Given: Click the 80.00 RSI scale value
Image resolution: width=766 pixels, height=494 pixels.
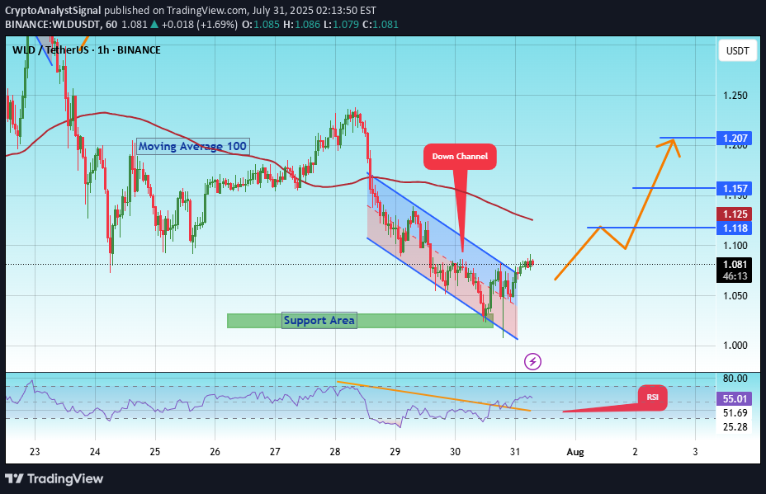Looking at the screenshot, I should [735, 379].
